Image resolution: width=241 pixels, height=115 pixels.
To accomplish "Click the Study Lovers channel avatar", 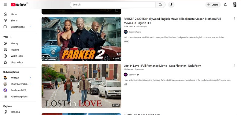I will [x=5, y=84].
